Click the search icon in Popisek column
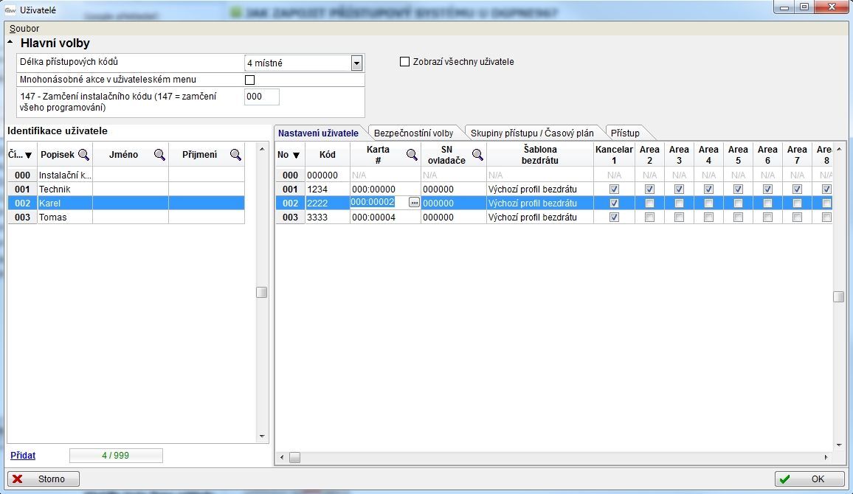The image size is (853, 494). pyautogui.click(x=83, y=155)
